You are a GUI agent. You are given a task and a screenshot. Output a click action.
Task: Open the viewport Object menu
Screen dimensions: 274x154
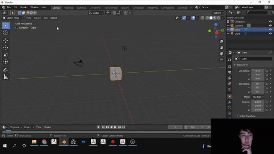pyautogui.click(x=54, y=18)
